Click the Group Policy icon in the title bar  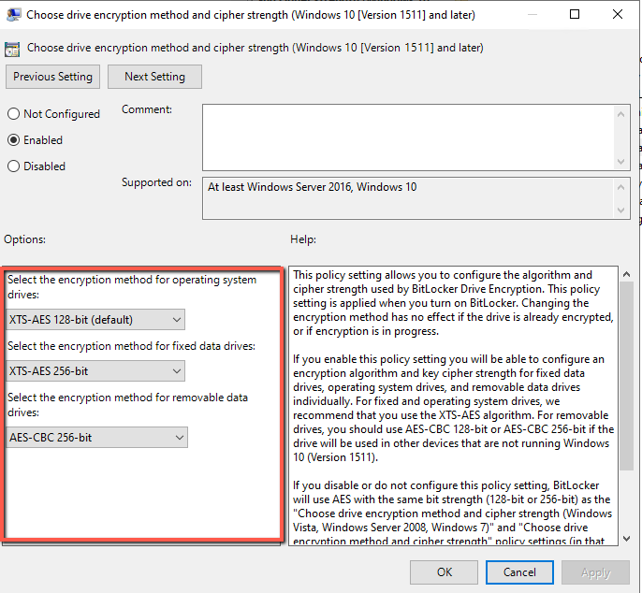(13, 14)
